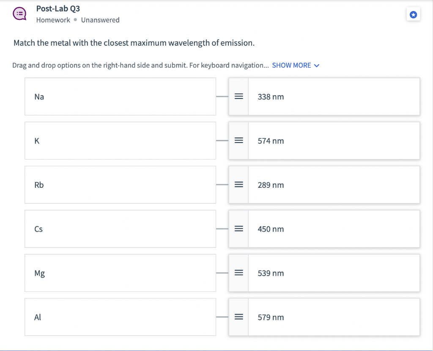This screenshot has width=433, height=351.
Task: Select the Rb metal box
Action: 120,185
